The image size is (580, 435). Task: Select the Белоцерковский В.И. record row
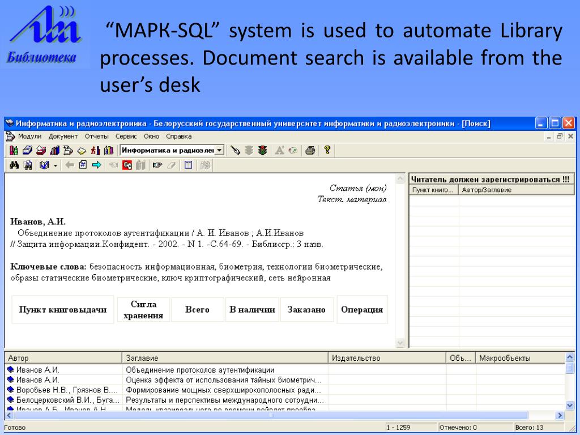pos(62,399)
